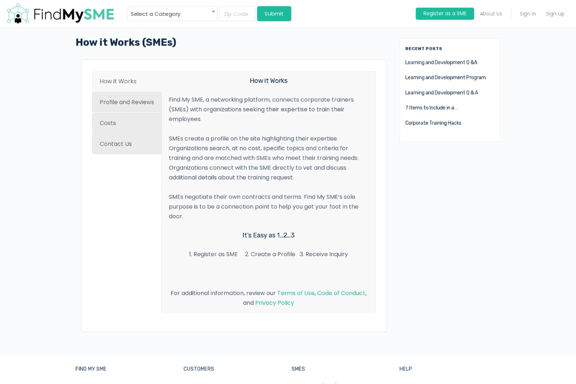Screen dimensions: 576x384
Task: Click Register as a SME button
Action: point(445,14)
